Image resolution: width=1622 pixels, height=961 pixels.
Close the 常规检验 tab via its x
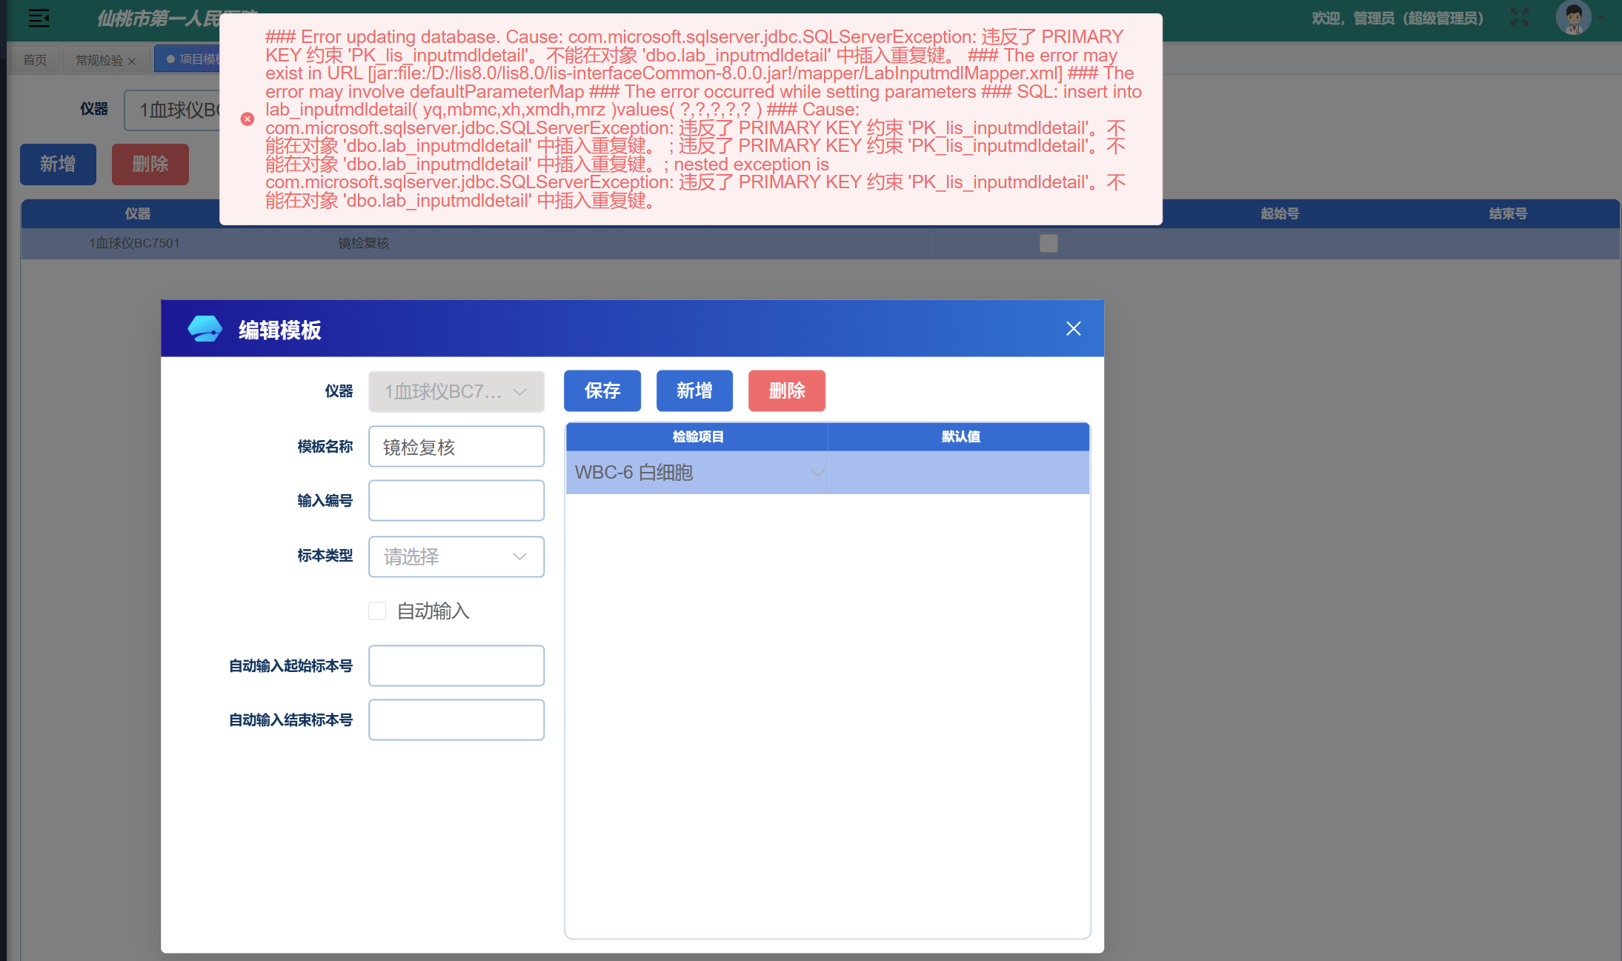(132, 61)
